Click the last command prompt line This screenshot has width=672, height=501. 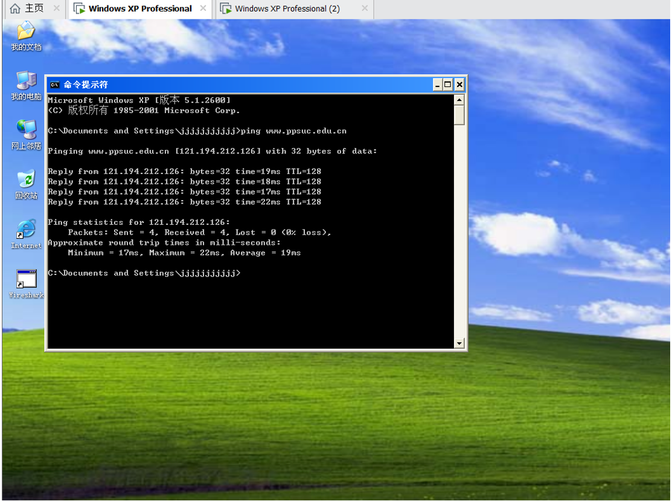pyautogui.click(x=144, y=273)
